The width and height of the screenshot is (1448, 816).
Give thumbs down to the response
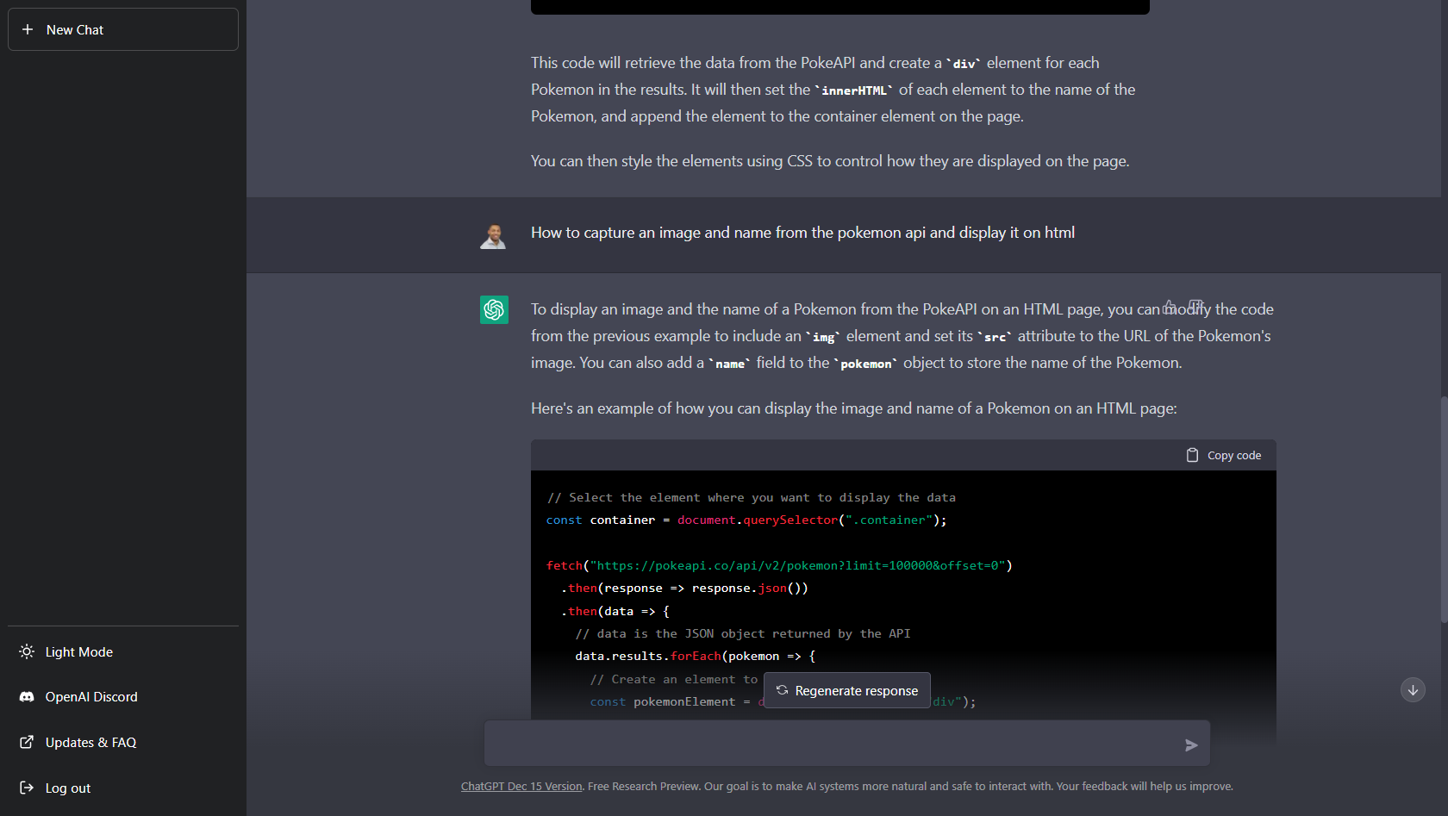pyautogui.click(x=1195, y=307)
